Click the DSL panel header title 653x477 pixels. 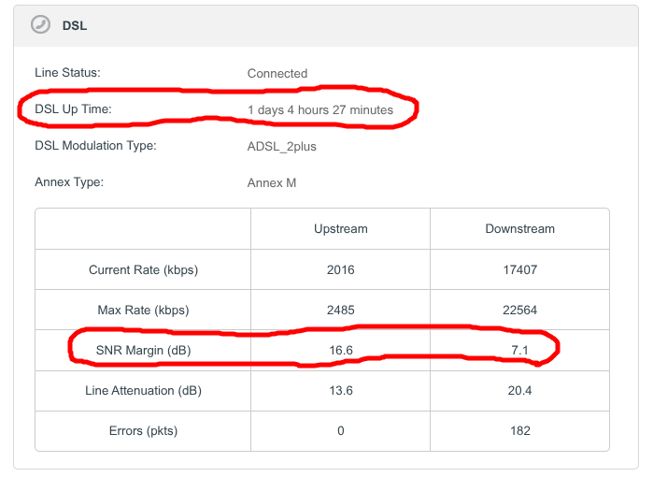coord(74,26)
